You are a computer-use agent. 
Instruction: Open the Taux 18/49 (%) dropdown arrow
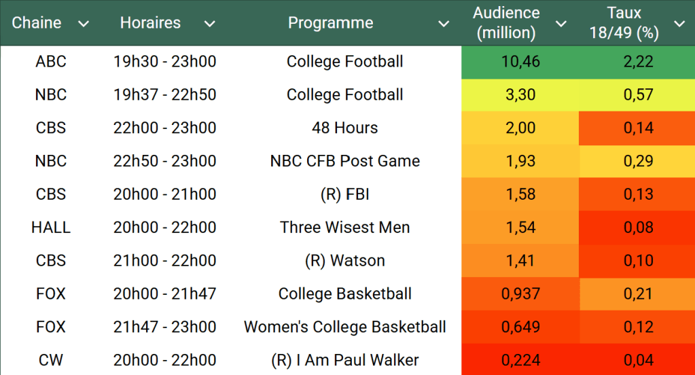tap(679, 24)
